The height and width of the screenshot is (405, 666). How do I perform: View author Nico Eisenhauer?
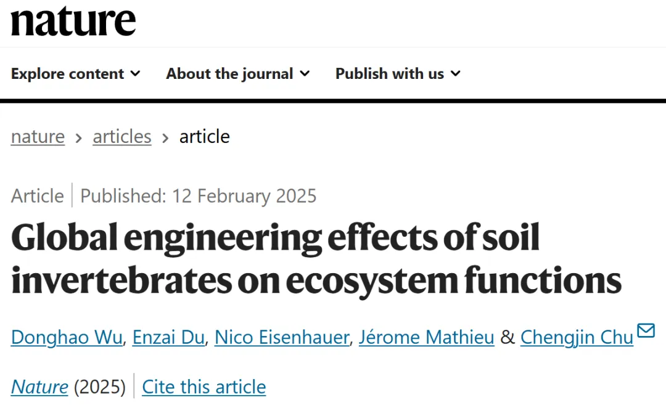pyautogui.click(x=281, y=338)
